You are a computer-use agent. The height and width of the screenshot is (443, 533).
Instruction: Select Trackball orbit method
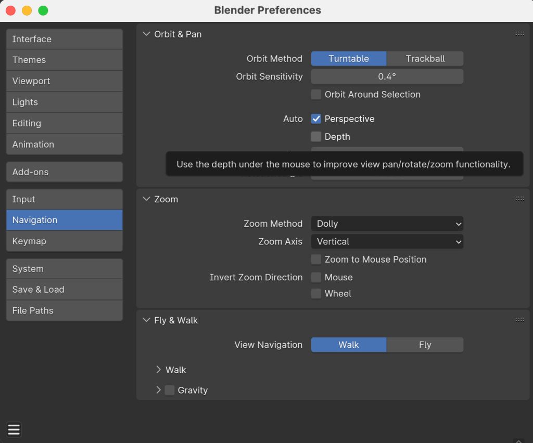pyautogui.click(x=425, y=59)
